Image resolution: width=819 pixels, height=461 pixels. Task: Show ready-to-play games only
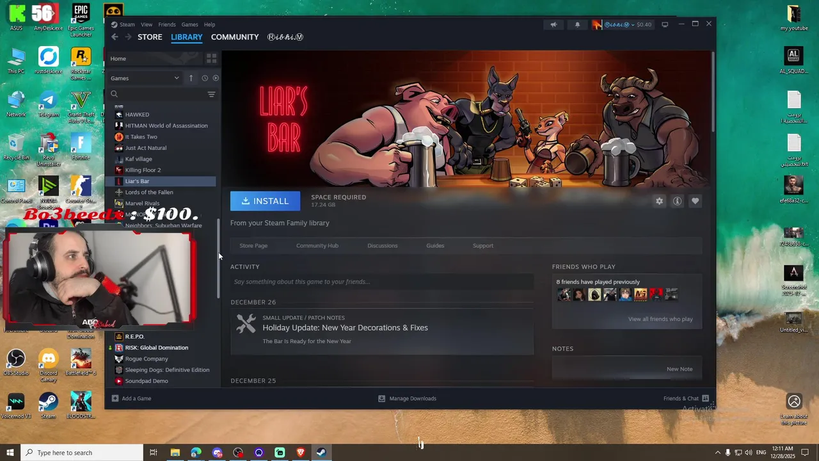216,78
